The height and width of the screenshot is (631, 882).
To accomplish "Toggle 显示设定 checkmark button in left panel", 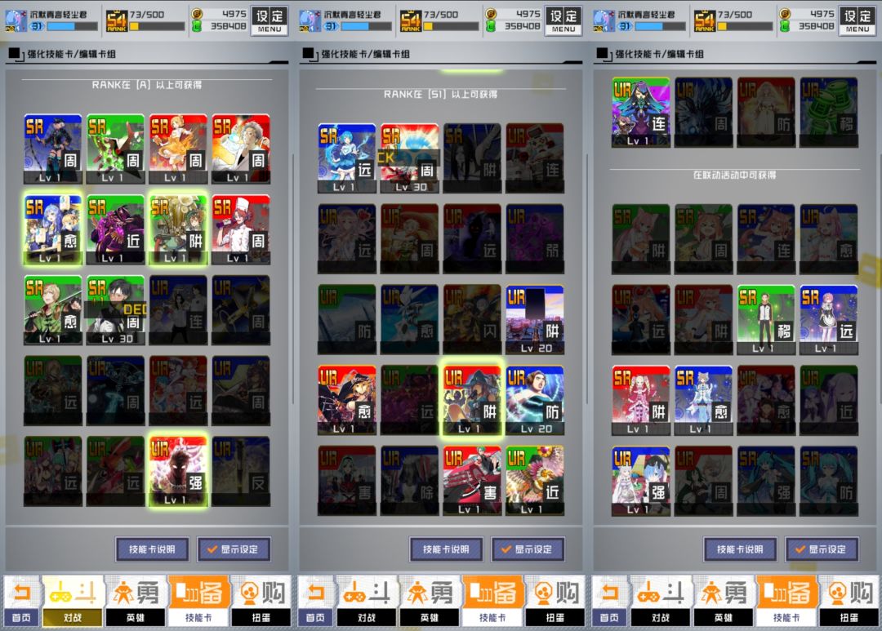I will tap(234, 549).
